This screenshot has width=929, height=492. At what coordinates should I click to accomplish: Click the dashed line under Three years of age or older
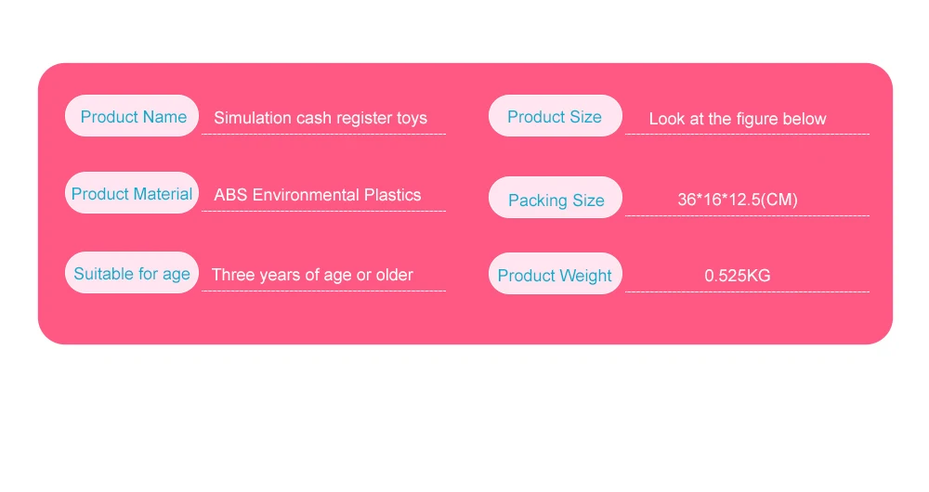pyautogui.click(x=323, y=291)
